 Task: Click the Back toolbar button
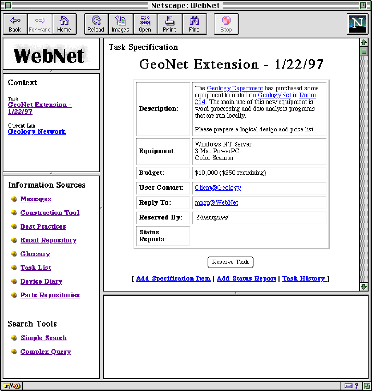15,24
